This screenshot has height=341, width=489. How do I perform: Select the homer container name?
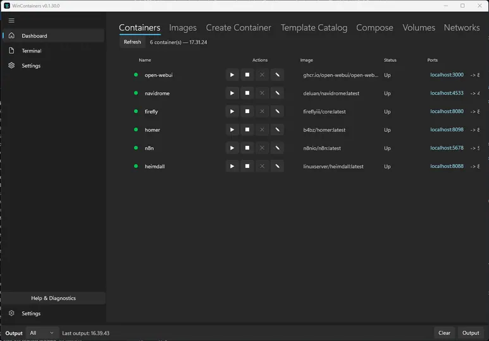point(152,130)
